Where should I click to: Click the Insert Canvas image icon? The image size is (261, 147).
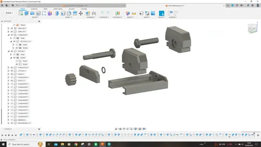click(153, 13)
